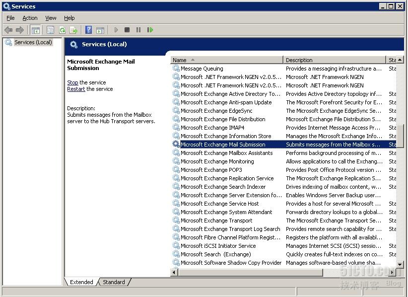Click the green Refresh toolbar icon

coord(62,30)
